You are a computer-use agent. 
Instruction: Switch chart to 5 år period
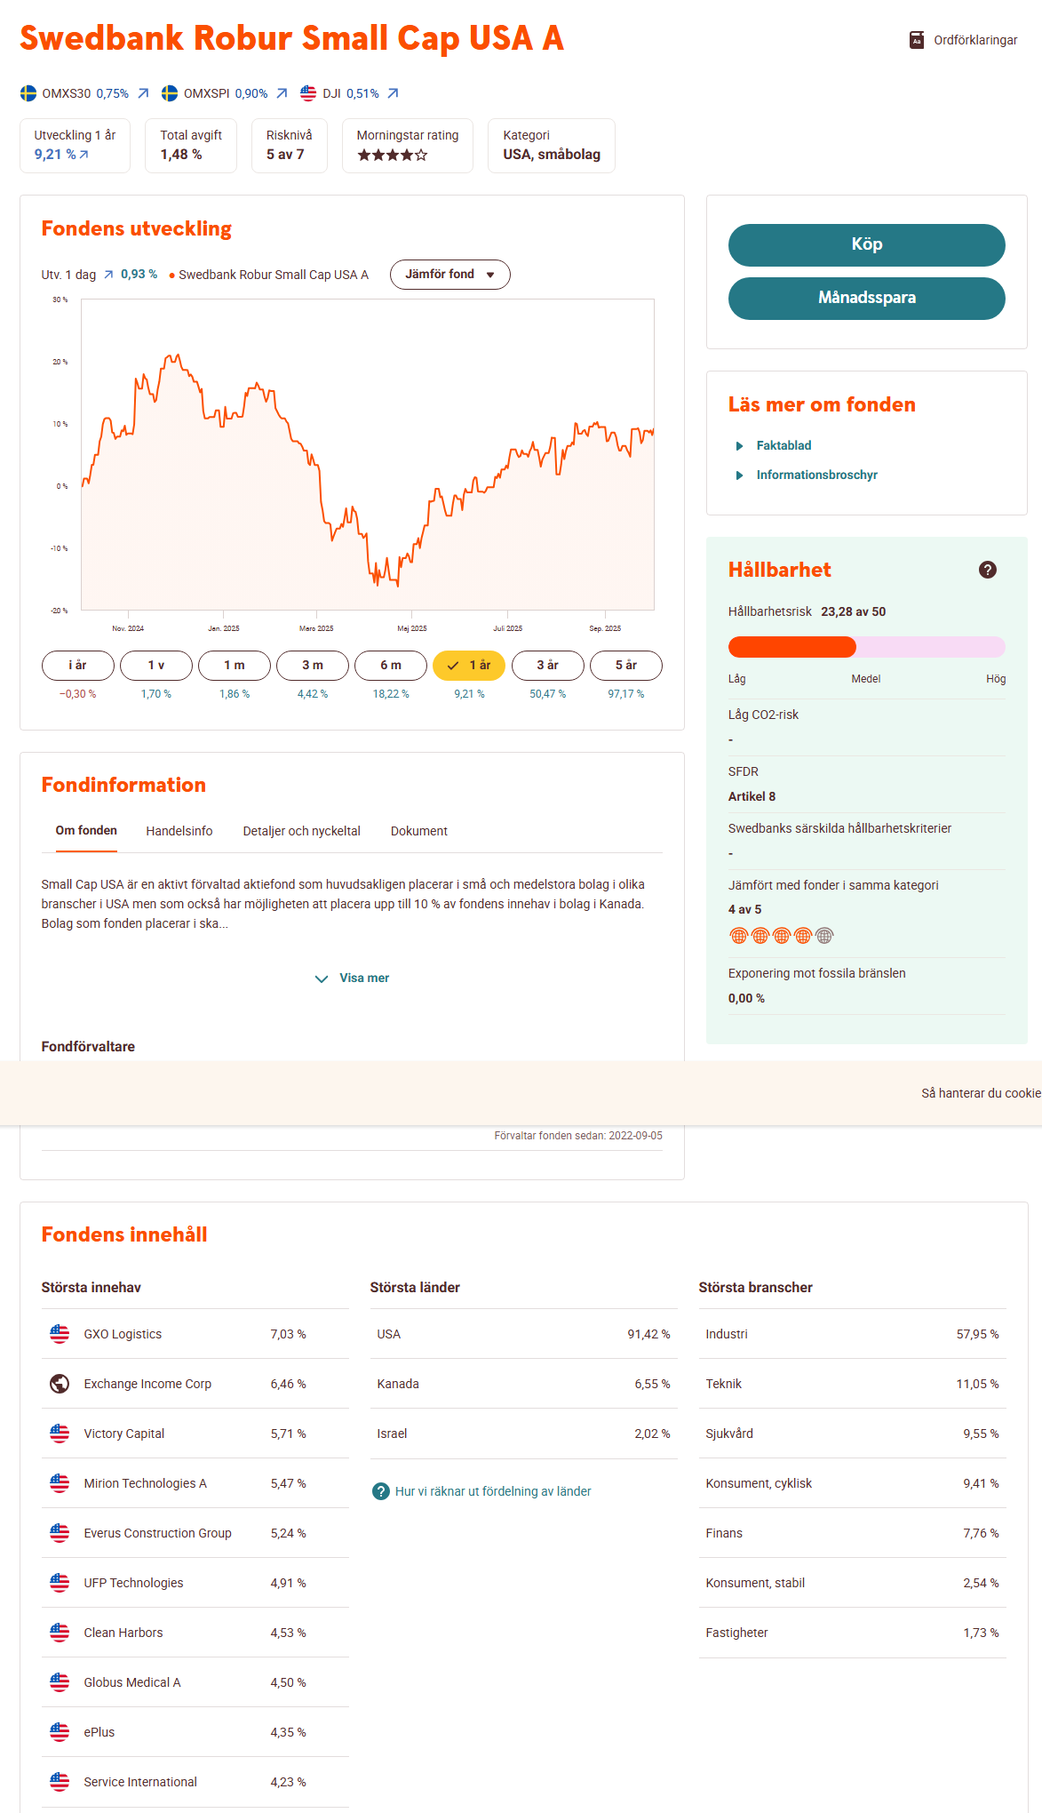point(625,666)
